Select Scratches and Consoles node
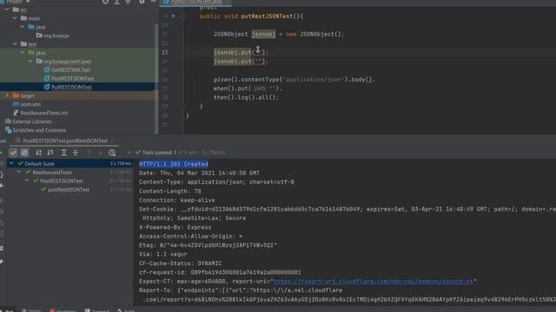 point(39,130)
